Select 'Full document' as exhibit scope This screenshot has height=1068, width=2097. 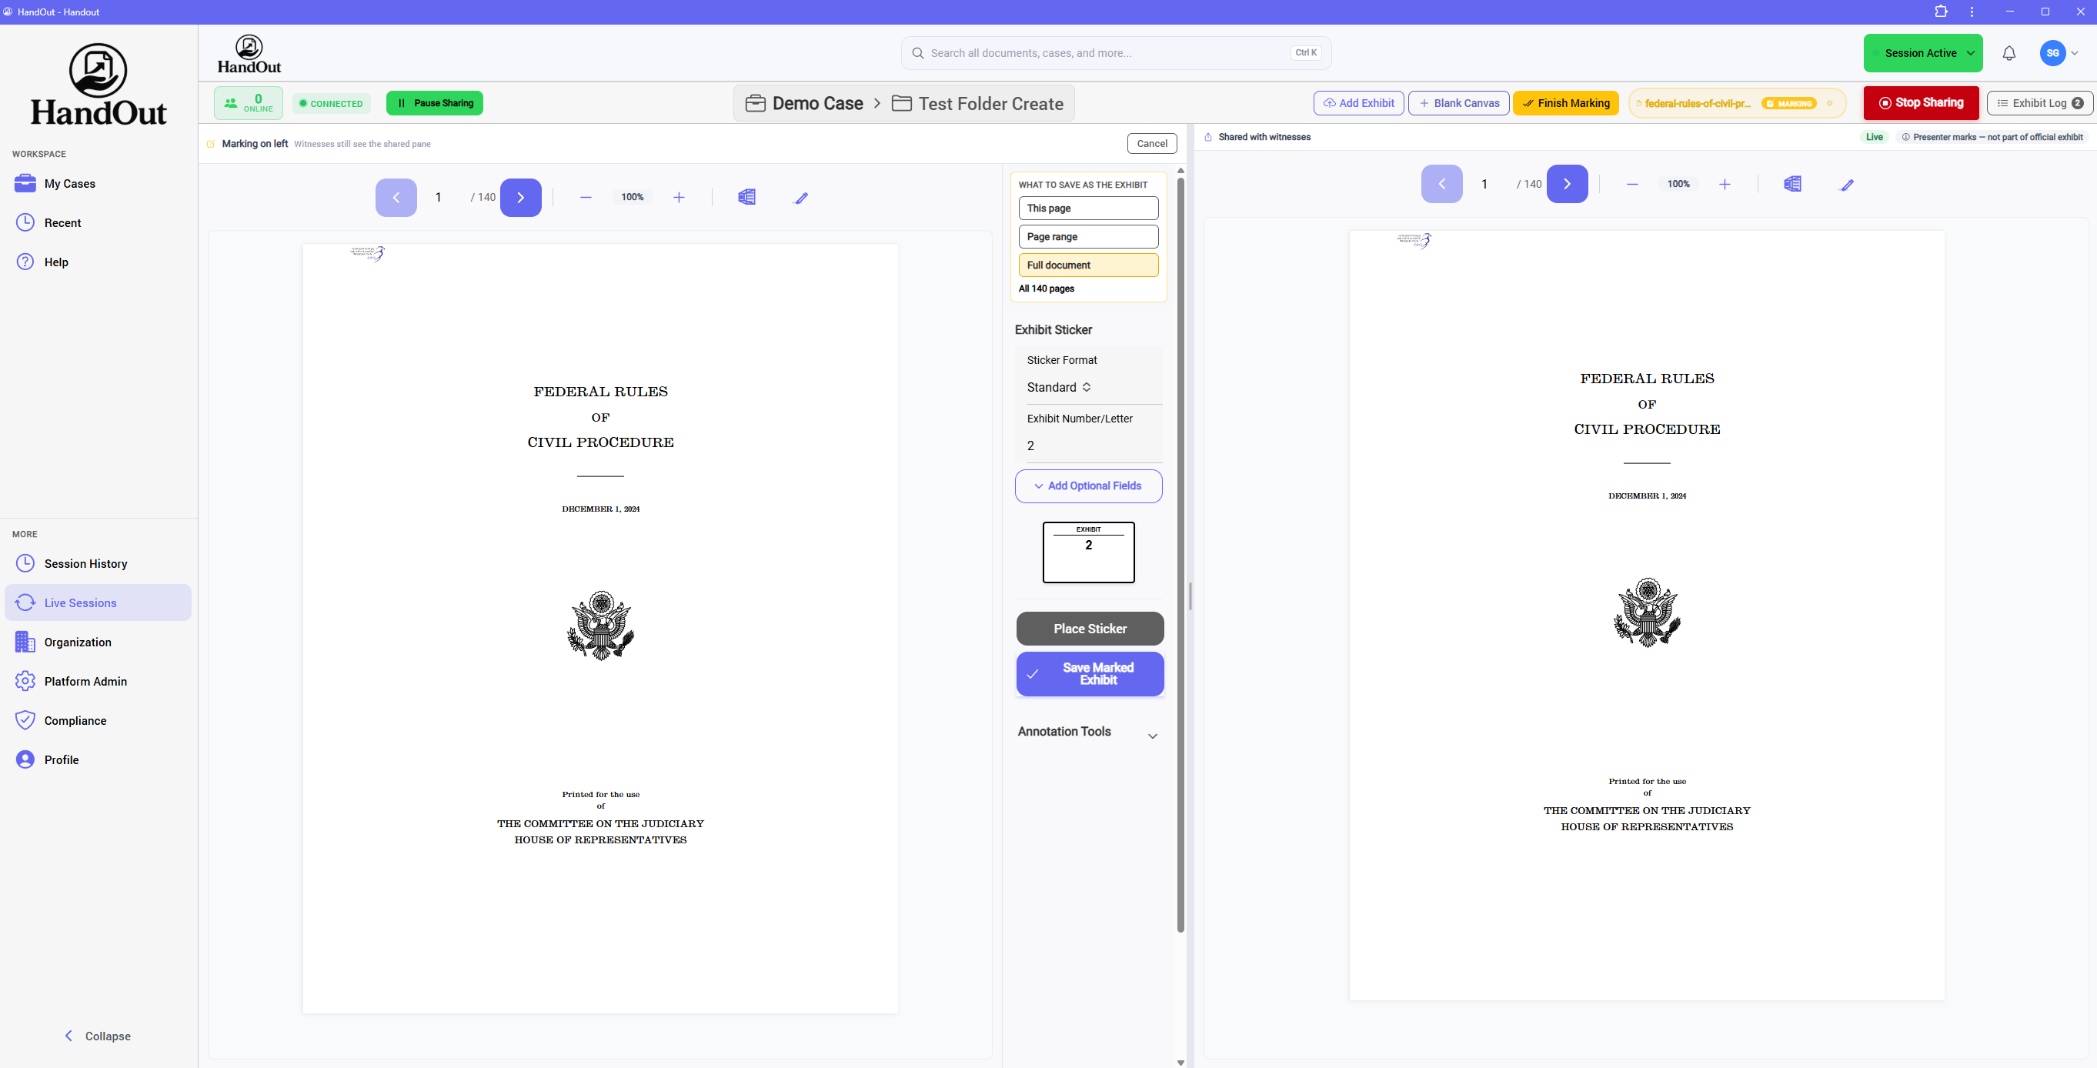[x=1088, y=265]
